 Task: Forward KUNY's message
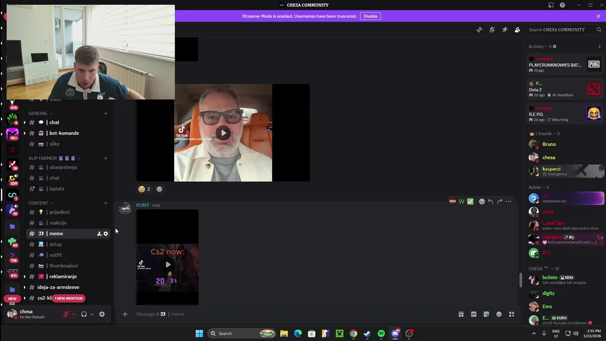pyautogui.click(x=499, y=201)
